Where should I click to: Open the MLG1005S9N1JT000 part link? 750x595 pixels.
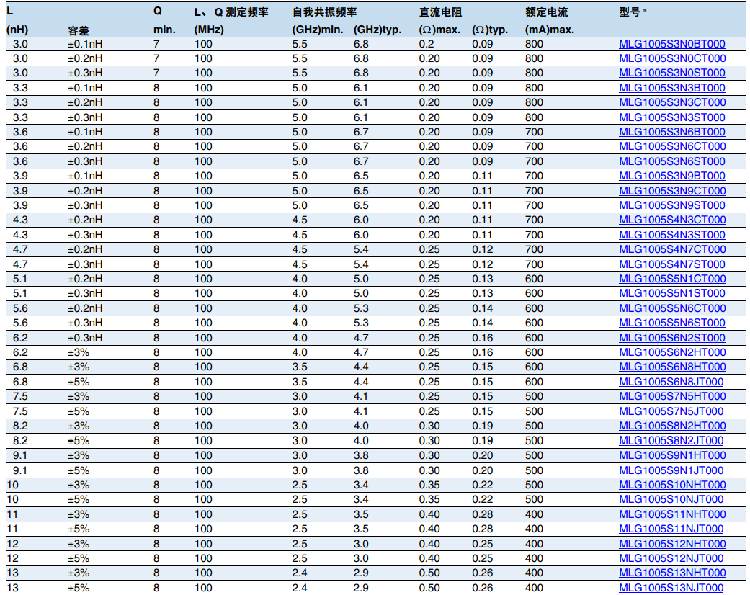point(671,470)
